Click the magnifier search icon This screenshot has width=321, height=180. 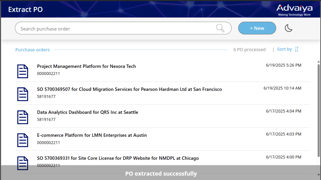point(220,28)
